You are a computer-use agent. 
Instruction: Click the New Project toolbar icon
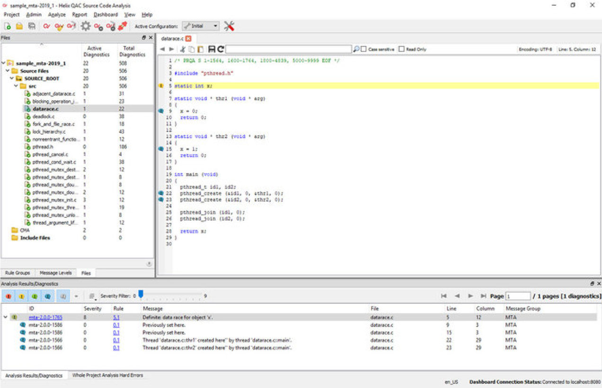click(8, 26)
